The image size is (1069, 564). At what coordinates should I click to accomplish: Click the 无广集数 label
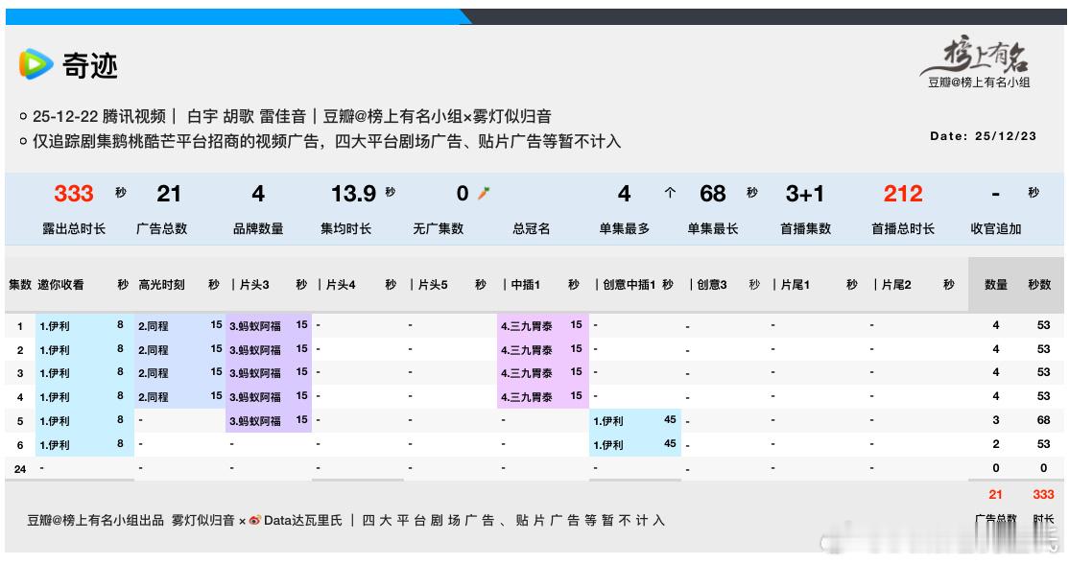point(438,229)
